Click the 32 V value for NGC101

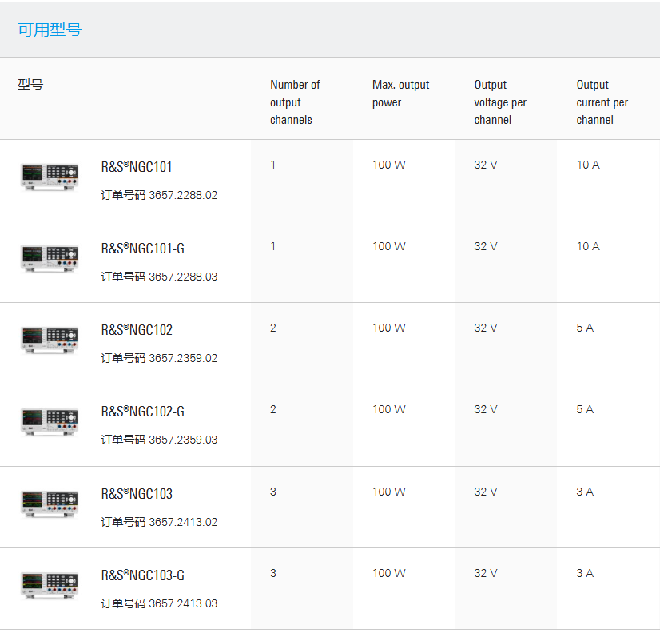[486, 165]
